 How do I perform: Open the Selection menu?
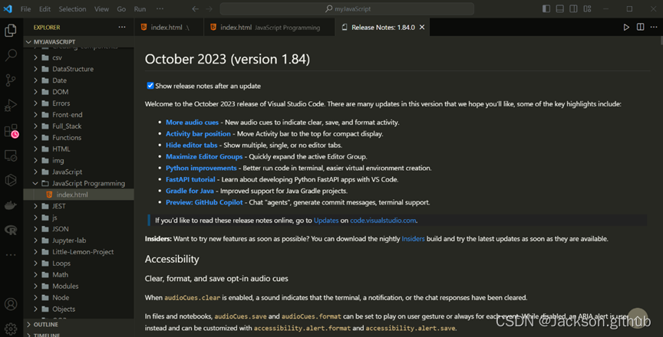click(x=72, y=9)
